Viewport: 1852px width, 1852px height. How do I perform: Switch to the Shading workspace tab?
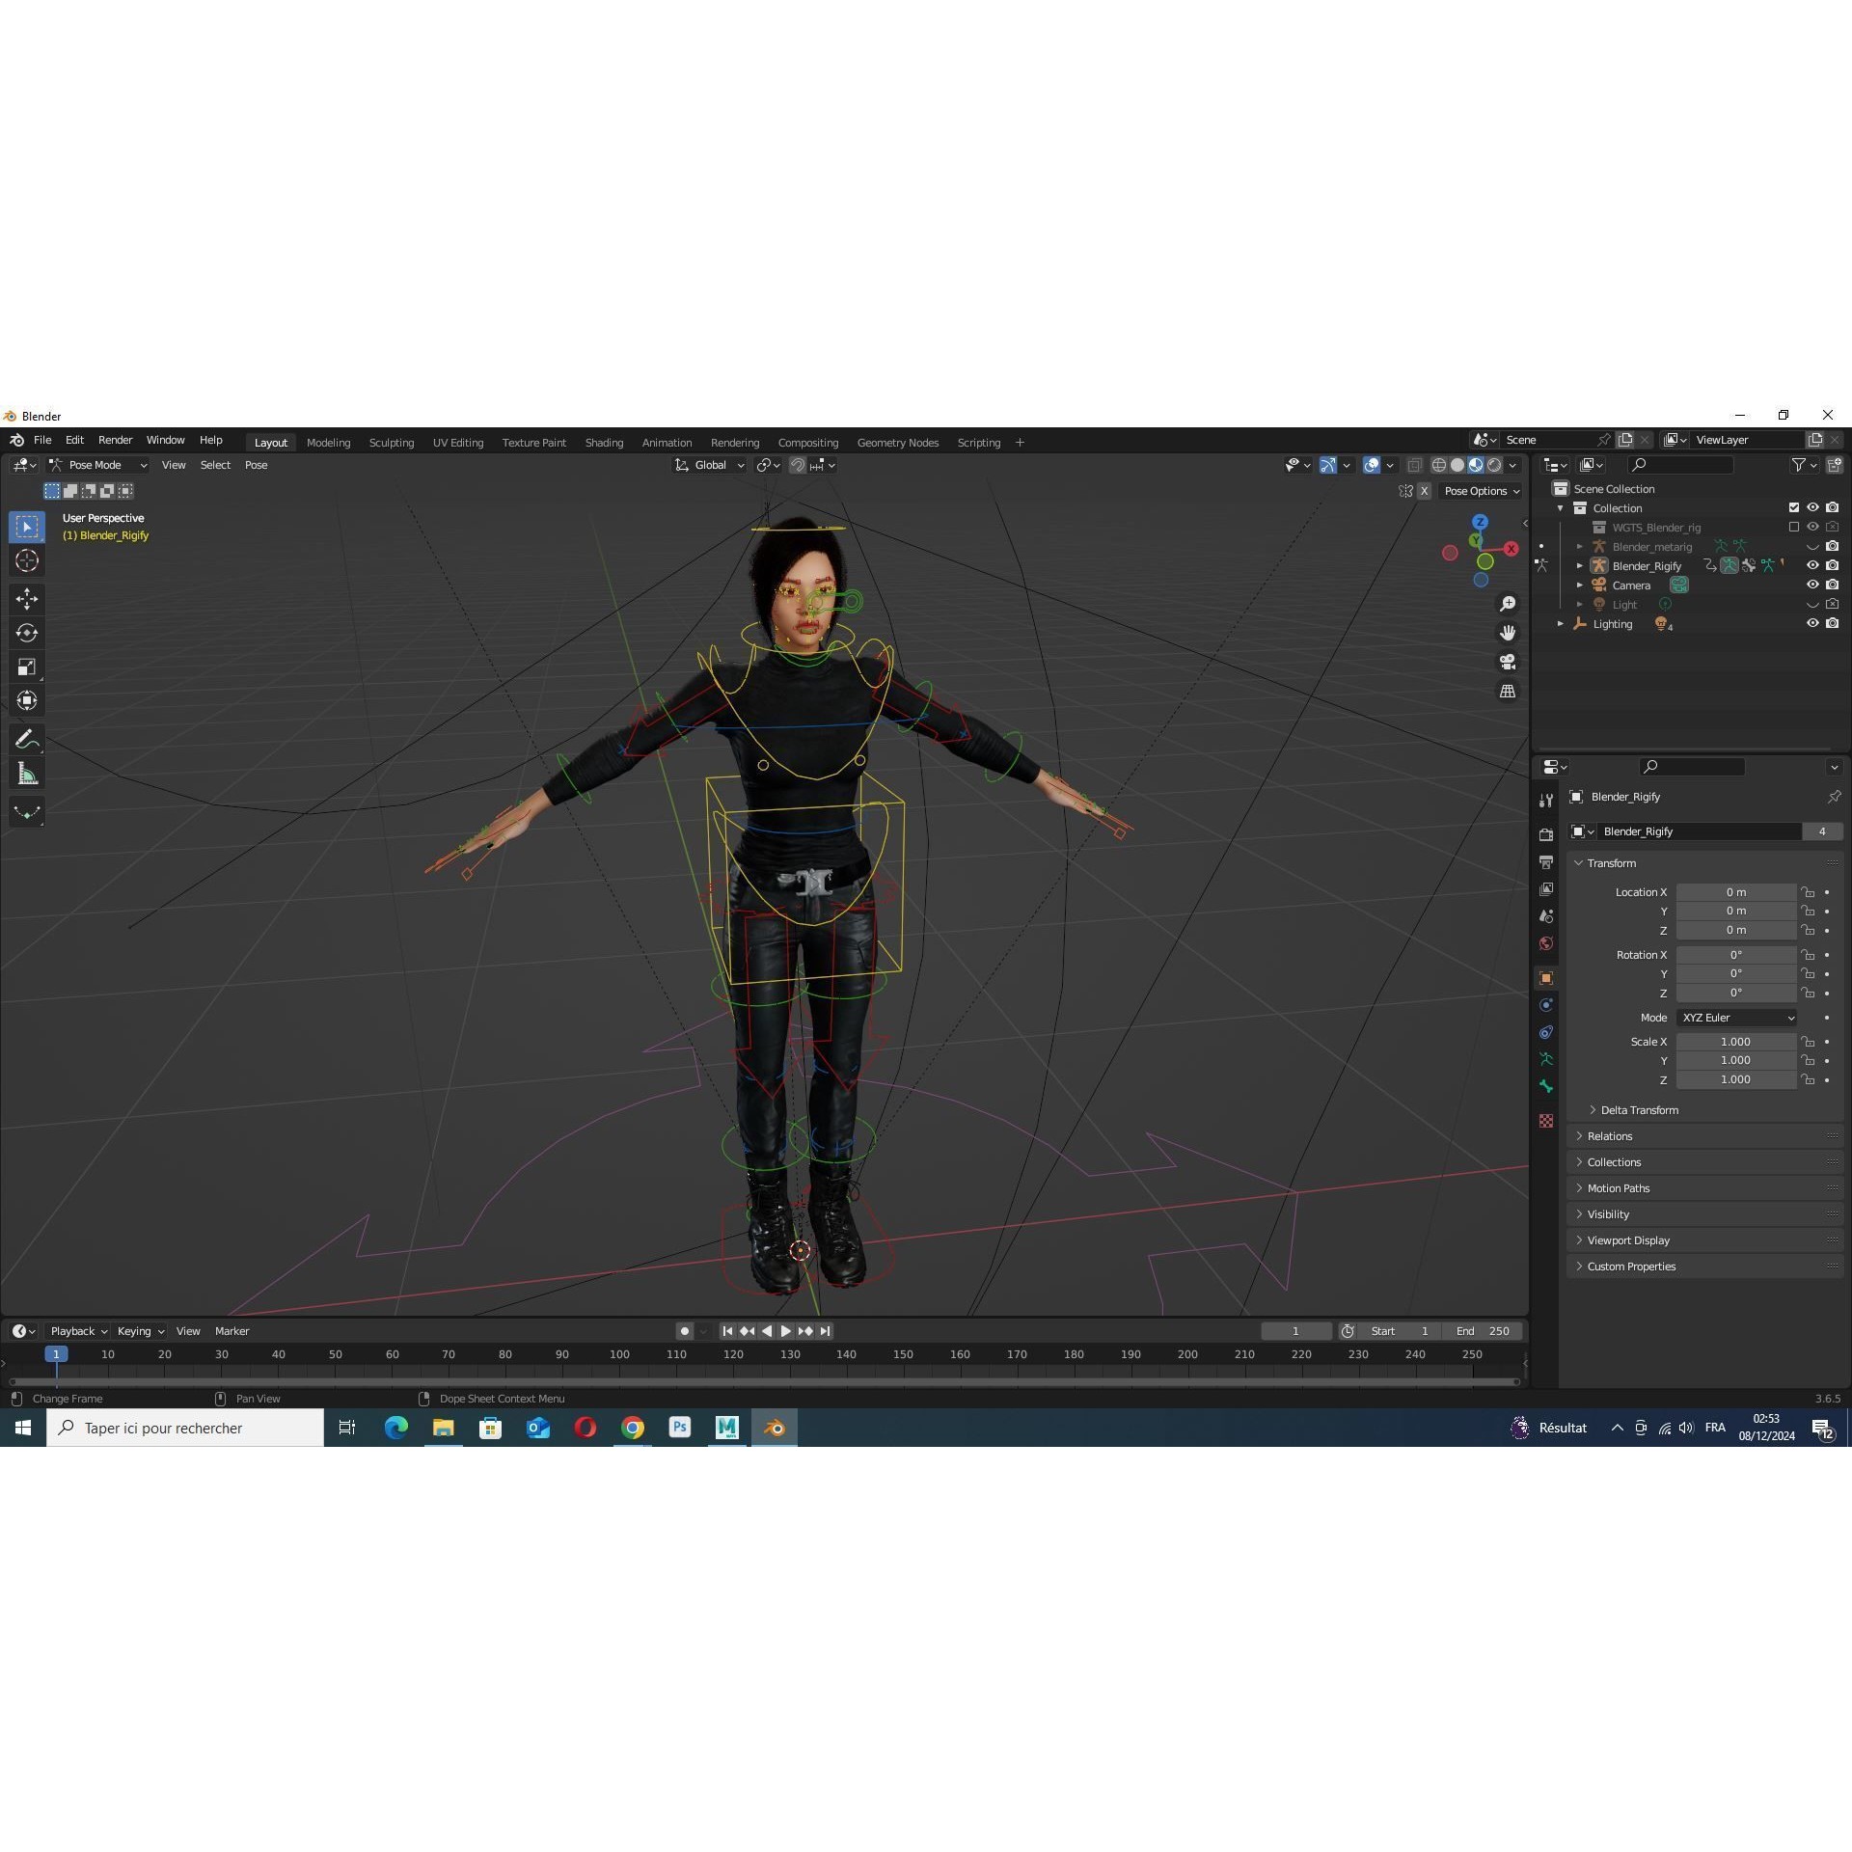pos(604,443)
